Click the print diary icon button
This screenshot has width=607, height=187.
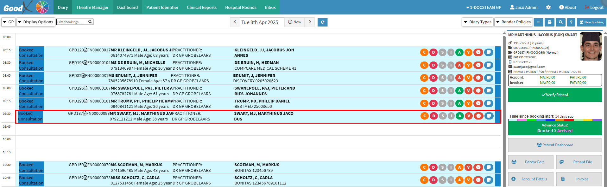click(549, 22)
